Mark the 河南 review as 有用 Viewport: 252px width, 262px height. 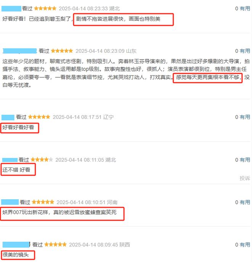click(245, 202)
